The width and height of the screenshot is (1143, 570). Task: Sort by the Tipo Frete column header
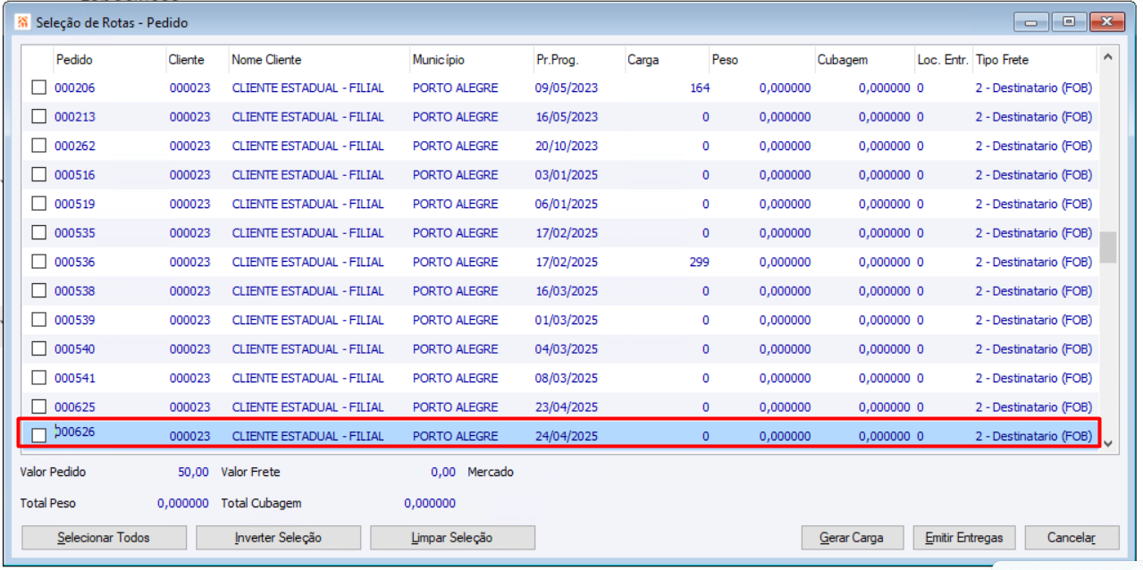pyautogui.click(x=1034, y=60)
